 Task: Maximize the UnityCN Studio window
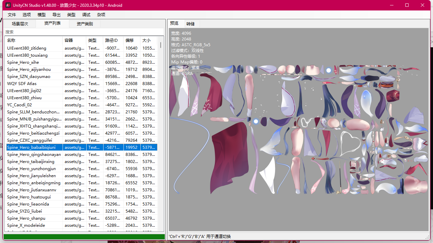[x=407, y=5]
